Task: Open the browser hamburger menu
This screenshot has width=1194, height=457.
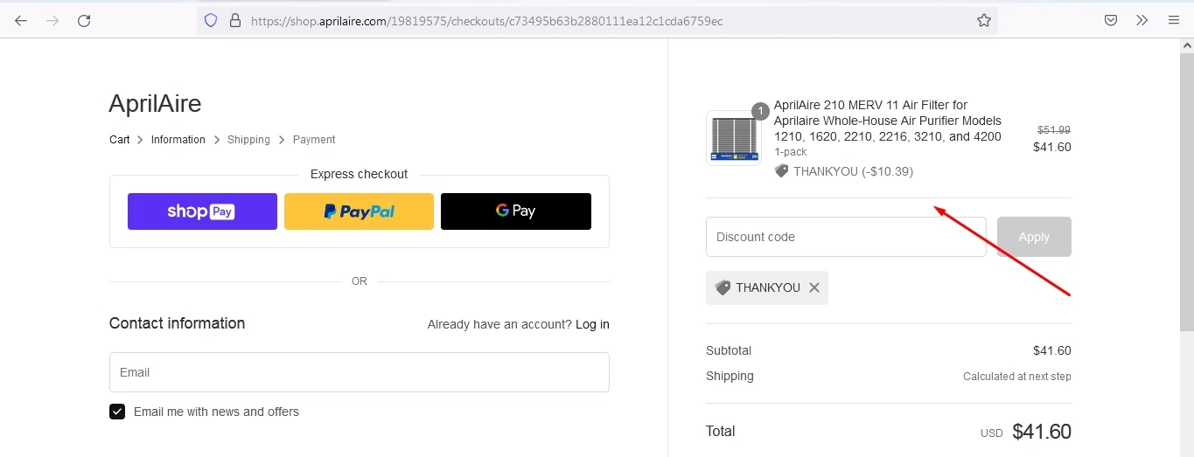Action: 1174,20
